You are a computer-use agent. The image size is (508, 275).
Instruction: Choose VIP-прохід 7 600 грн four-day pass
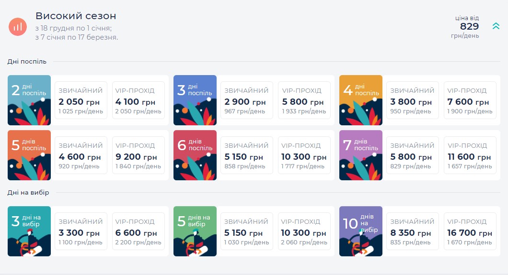tap(470, 100)
